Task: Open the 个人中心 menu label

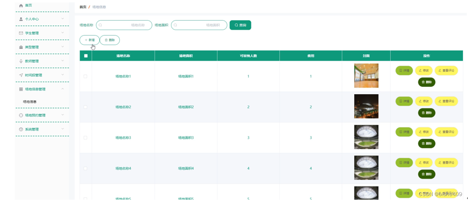Action: coord(32,19)
